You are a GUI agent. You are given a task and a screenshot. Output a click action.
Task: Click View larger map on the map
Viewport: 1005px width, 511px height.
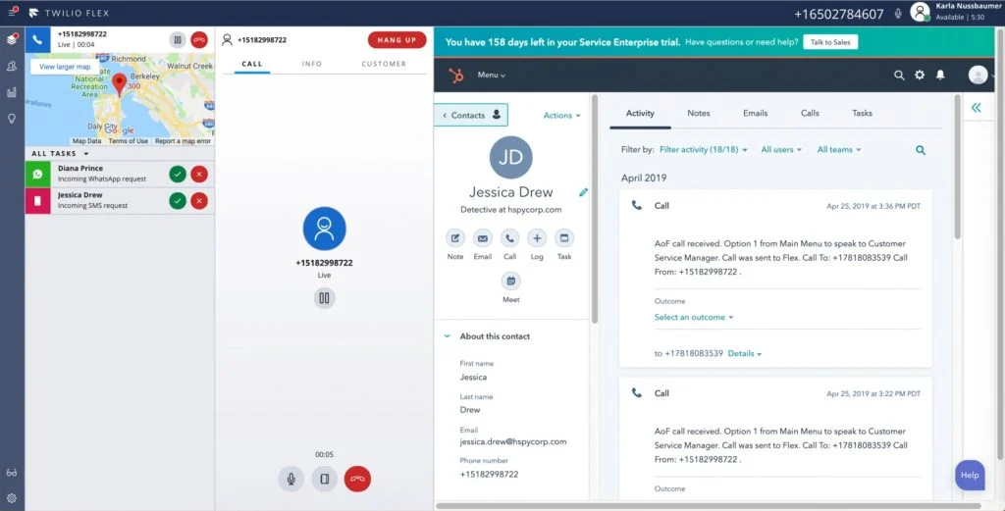click(65, 67)
